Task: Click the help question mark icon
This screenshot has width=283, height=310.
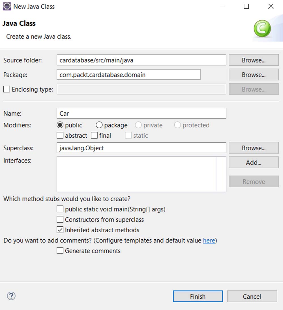Action: coord(11,296)
